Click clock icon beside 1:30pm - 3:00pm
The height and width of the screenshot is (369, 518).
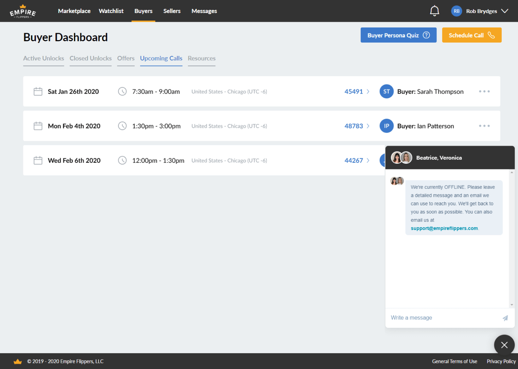point(122,126)
